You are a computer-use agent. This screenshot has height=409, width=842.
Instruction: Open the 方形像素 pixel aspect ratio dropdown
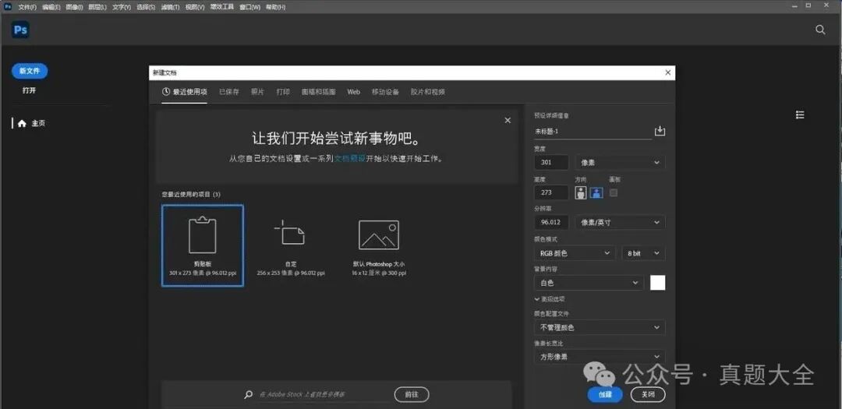600,357
